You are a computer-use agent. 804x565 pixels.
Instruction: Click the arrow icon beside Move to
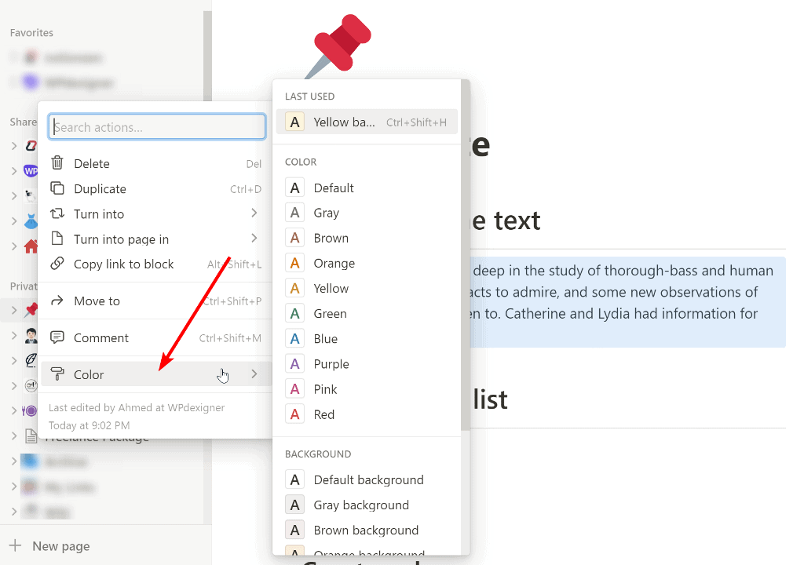point(57,301)
